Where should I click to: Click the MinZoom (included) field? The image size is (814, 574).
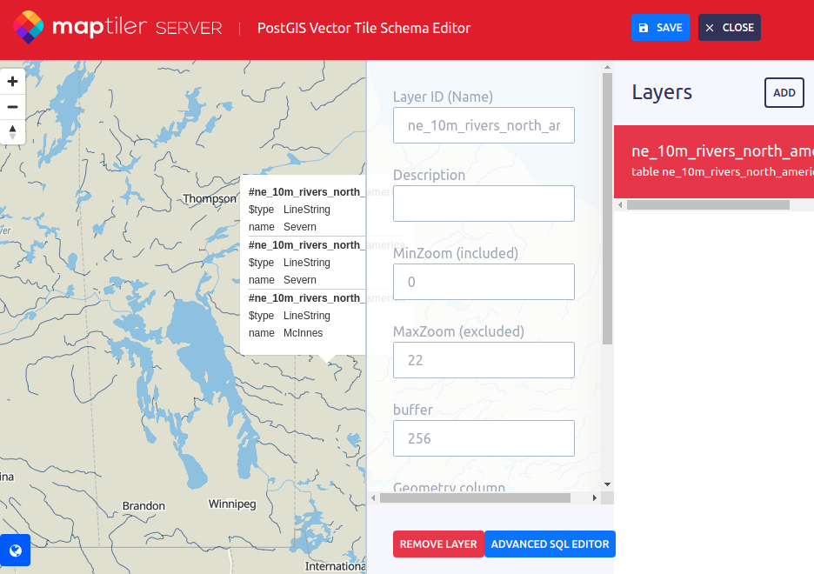(484, 282)
